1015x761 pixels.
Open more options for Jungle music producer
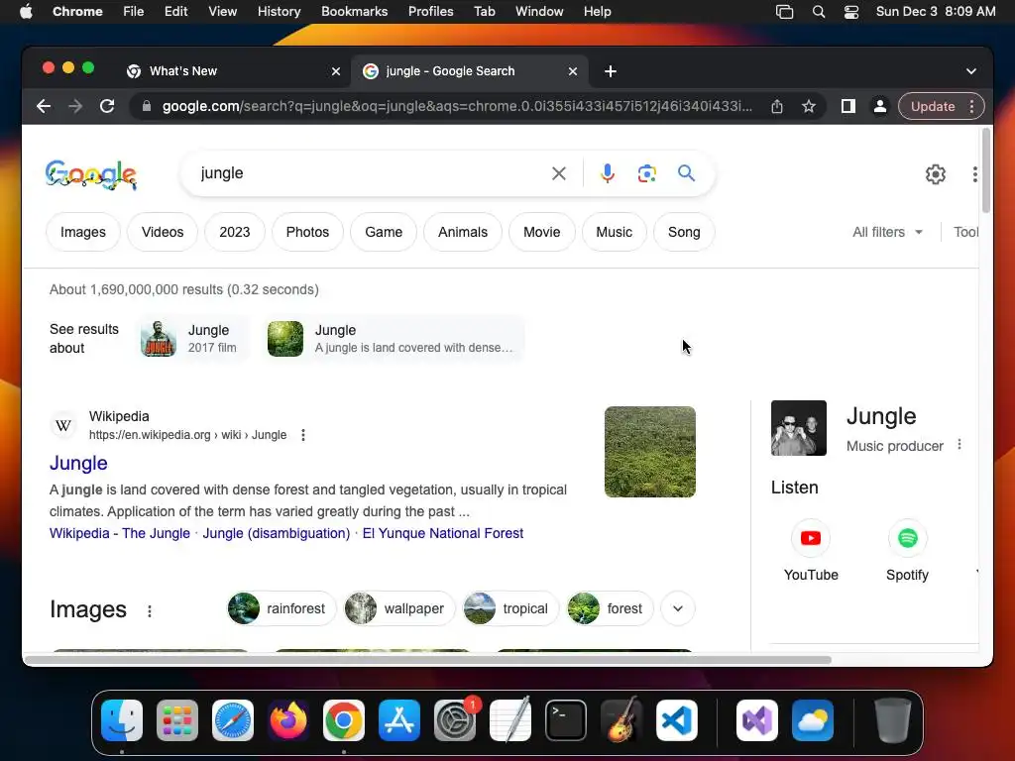pos(959,445)
